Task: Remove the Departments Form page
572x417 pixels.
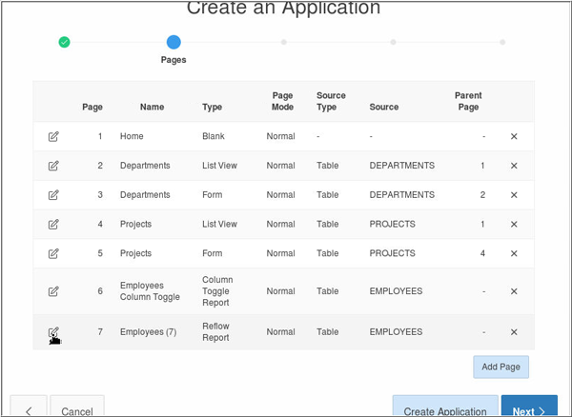Action: tap(514, 195)
